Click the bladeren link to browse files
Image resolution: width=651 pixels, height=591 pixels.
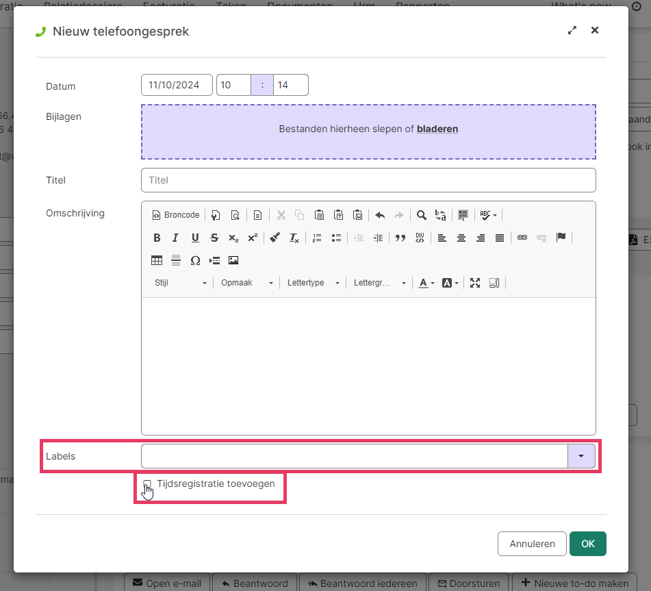tap(437, 129)
